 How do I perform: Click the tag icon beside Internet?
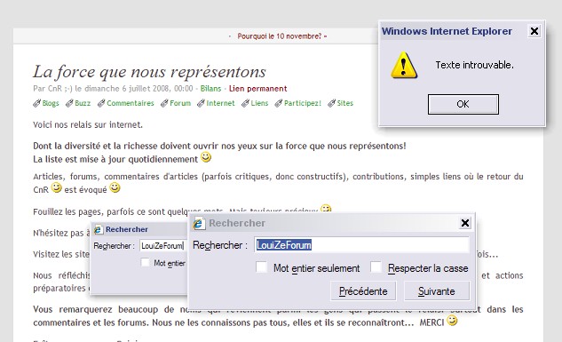201,104
